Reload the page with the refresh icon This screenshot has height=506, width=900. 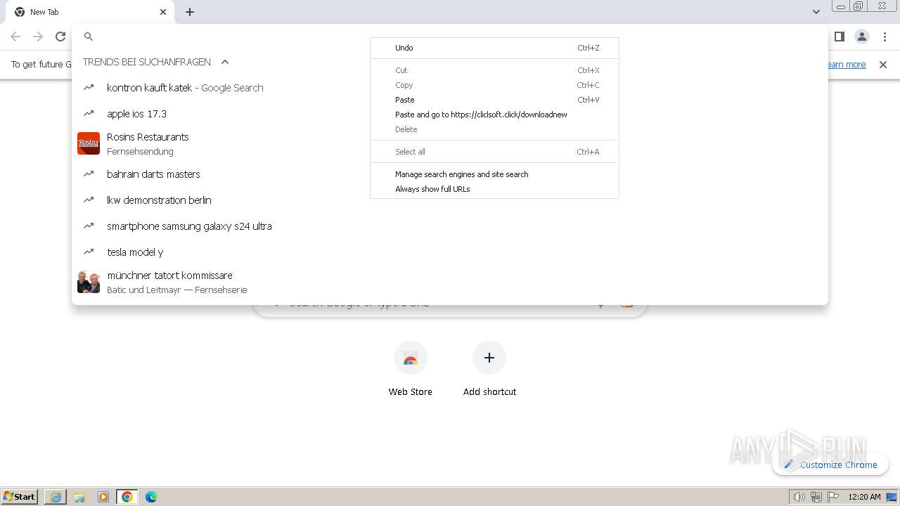[60, 37]
